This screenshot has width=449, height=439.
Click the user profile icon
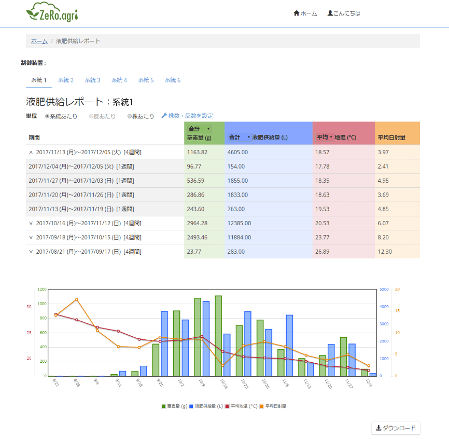coord(330,13)
